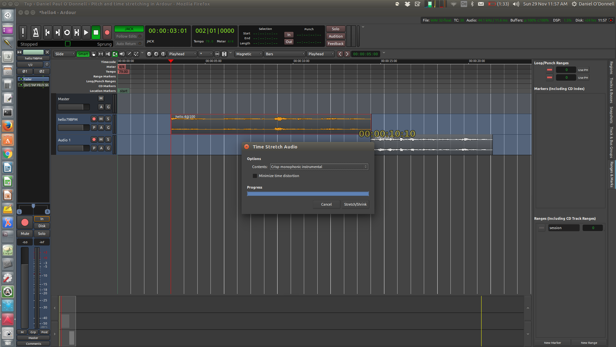
Task: Click the nudge clock time field
Action: coord(365,54)
